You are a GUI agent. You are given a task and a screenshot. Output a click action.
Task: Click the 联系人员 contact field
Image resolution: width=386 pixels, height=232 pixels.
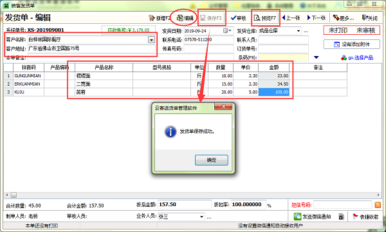[x=283, y=40]
